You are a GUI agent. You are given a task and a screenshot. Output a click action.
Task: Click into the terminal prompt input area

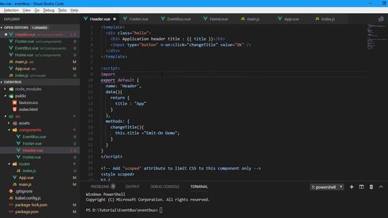pos(161,210)
